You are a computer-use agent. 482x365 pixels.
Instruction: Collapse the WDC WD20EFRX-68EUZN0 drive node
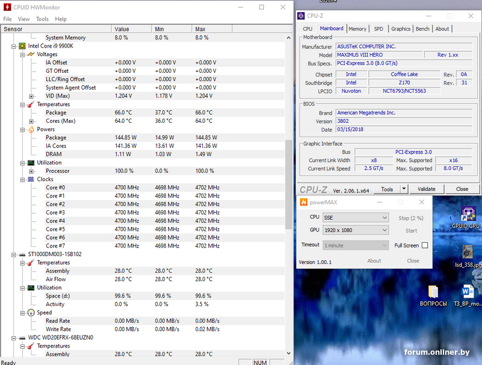point(13,338)
